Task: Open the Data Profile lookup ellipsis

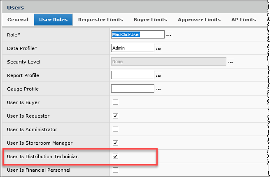Action: (158, 49)
